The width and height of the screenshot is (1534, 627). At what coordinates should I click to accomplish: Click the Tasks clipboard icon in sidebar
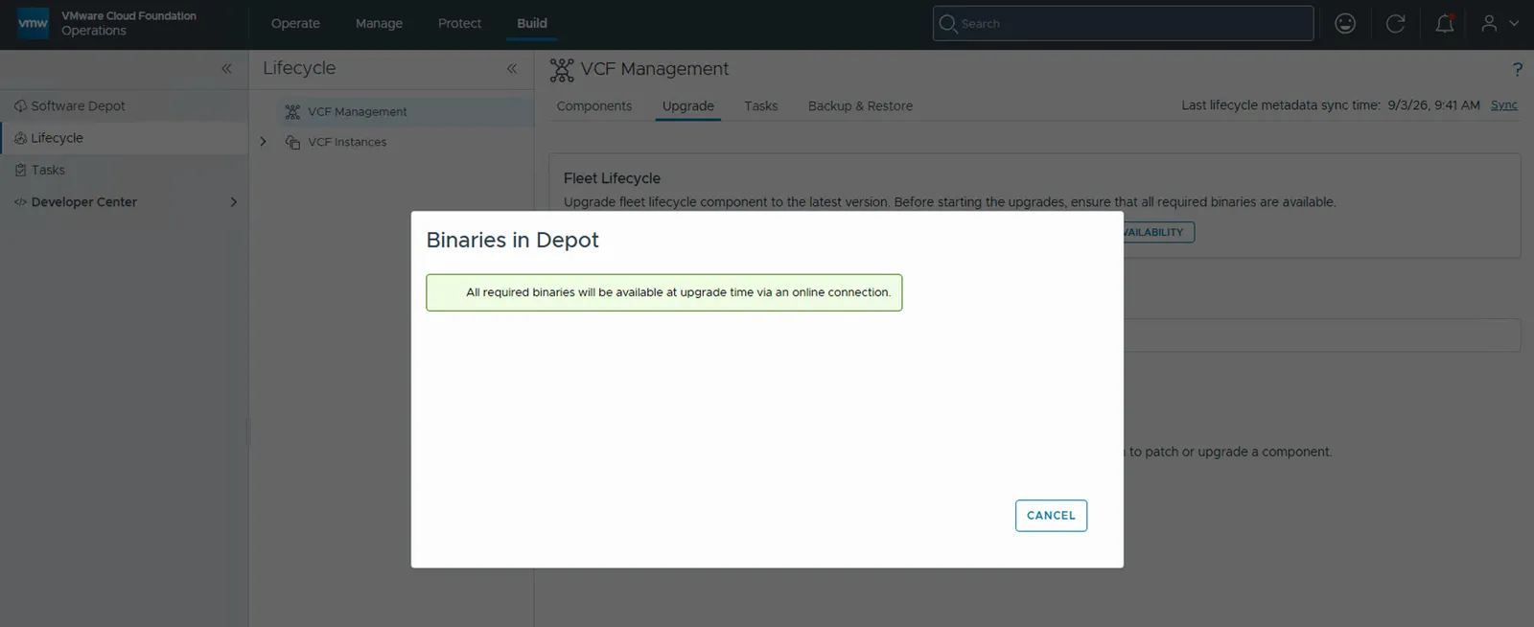(20, 170)
